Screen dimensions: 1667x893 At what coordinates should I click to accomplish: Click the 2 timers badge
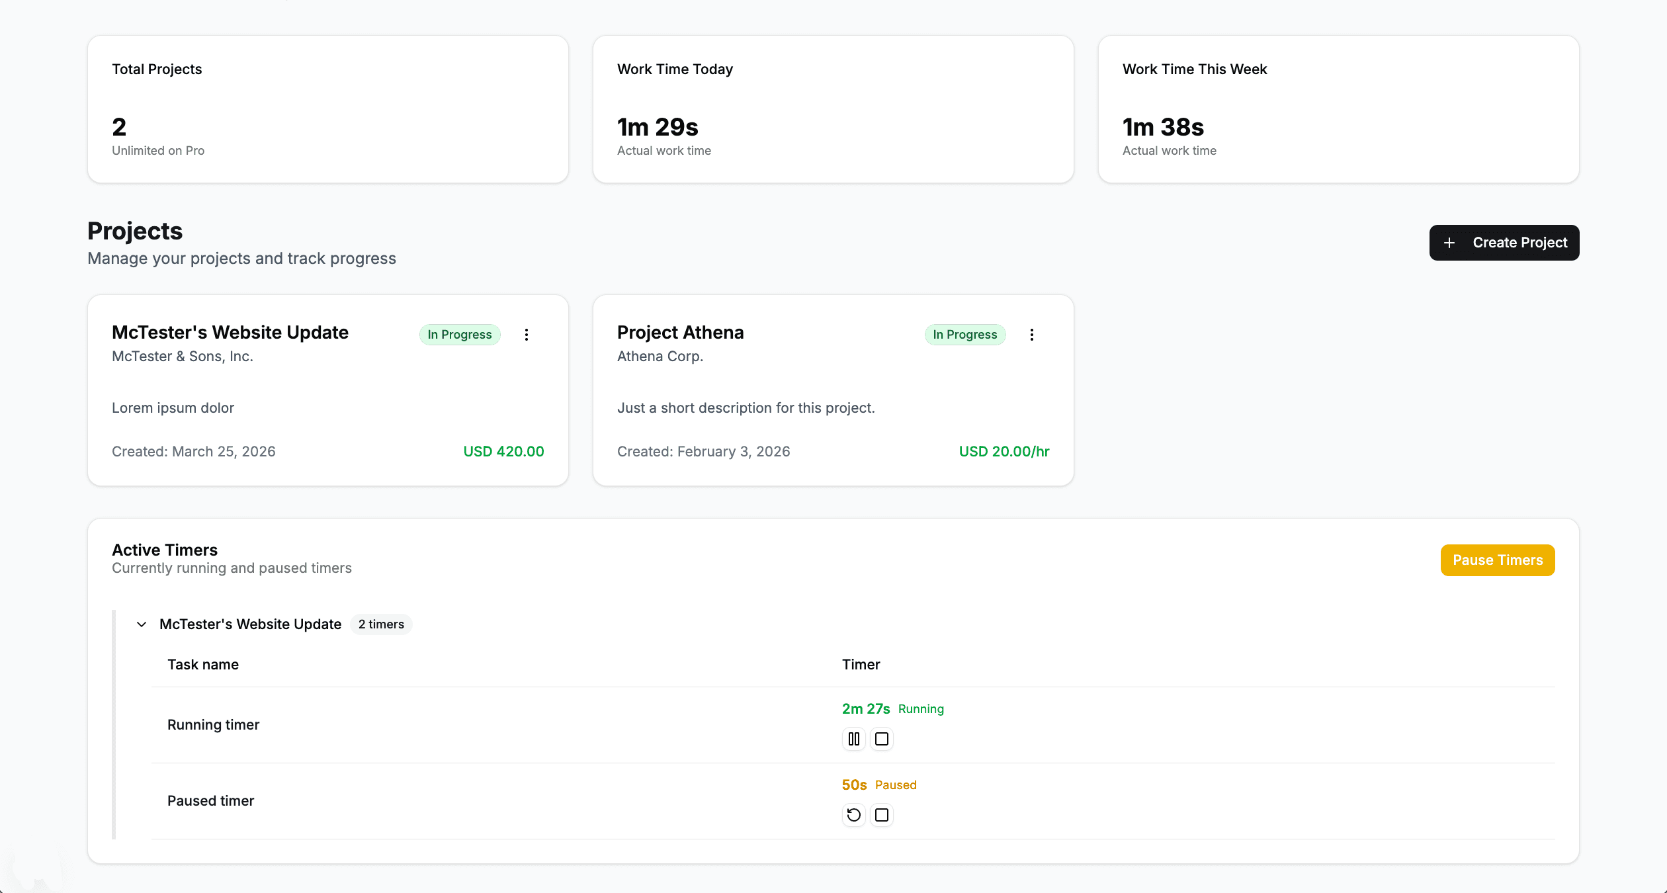point(381,624)
